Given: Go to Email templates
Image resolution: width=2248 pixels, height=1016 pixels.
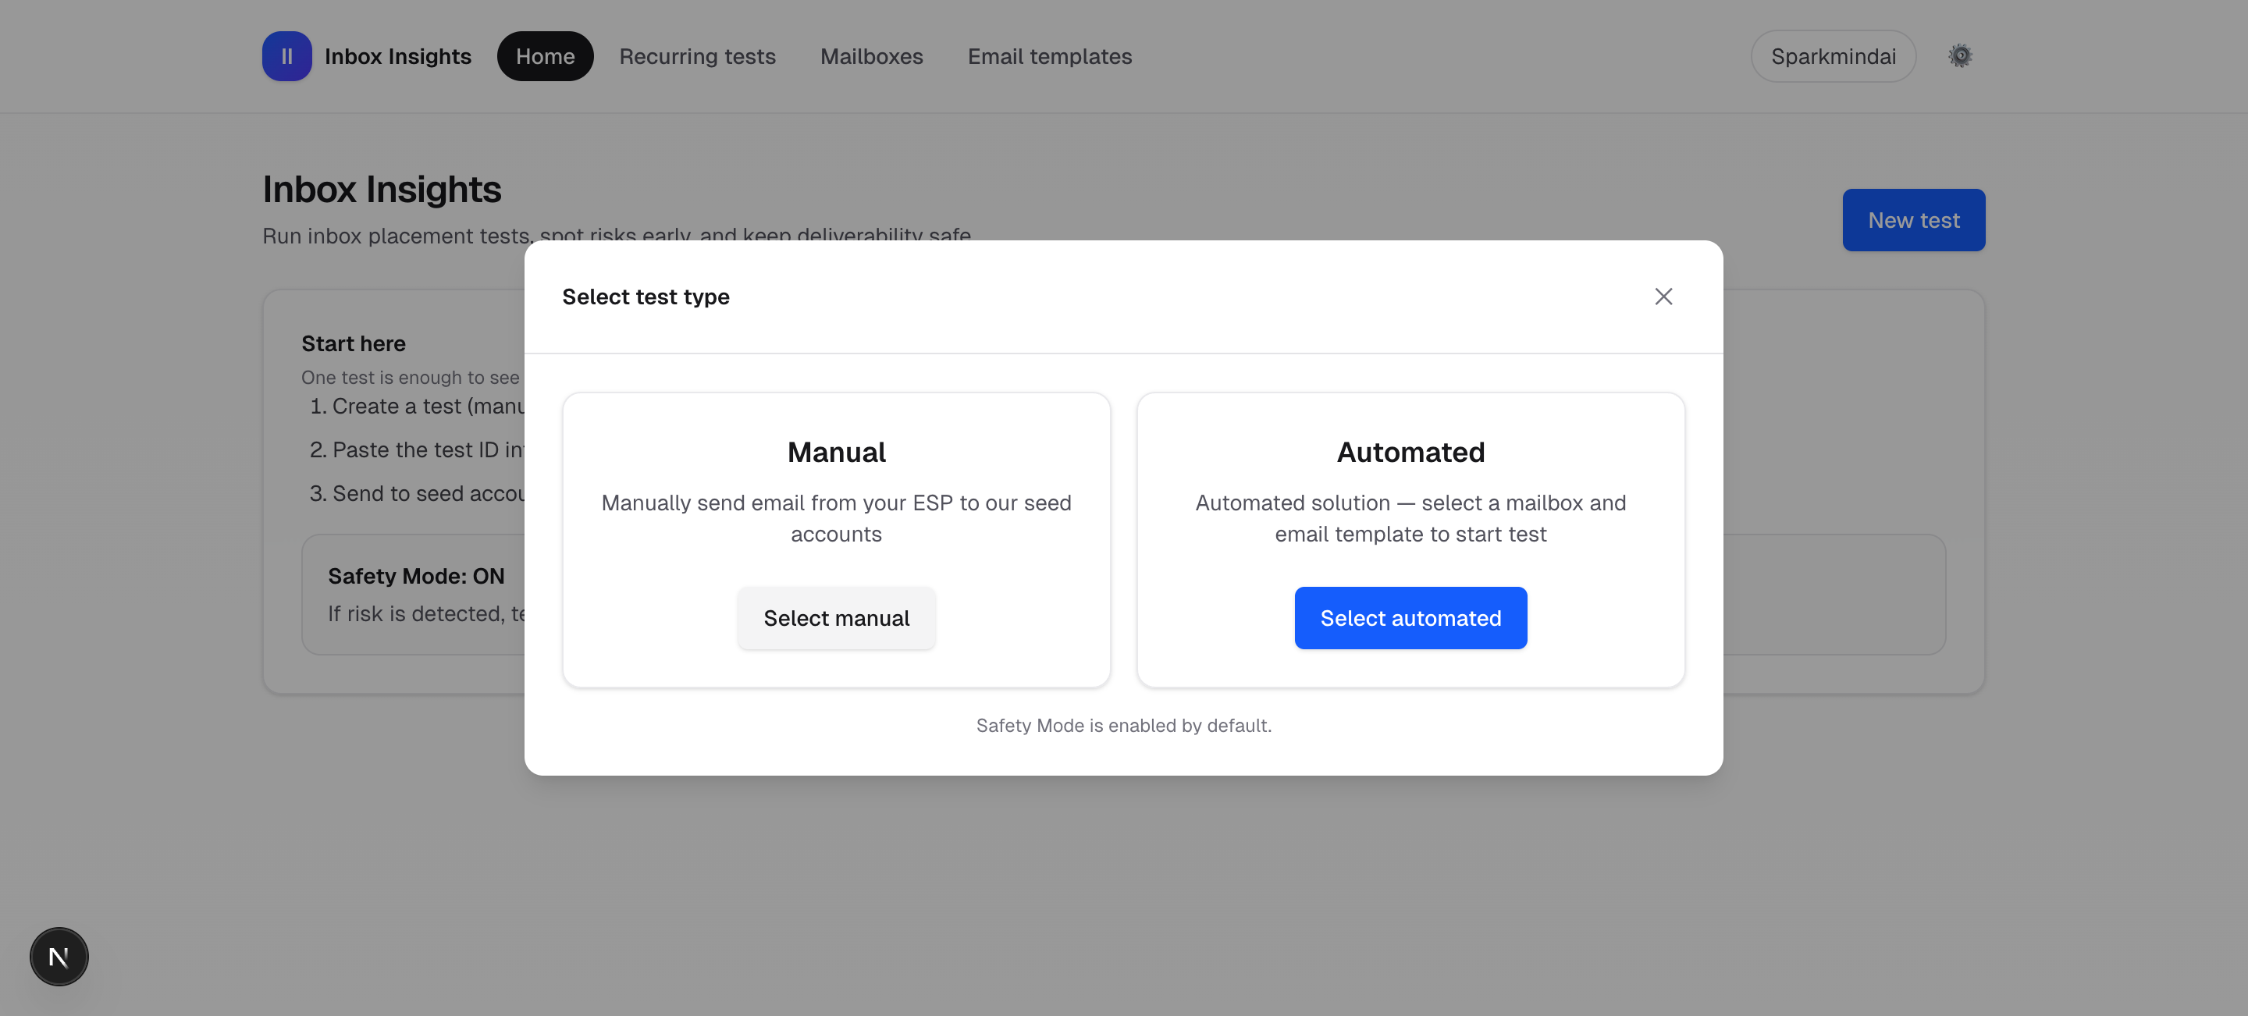Looking at the screenshot, I should pos(1049,56).
